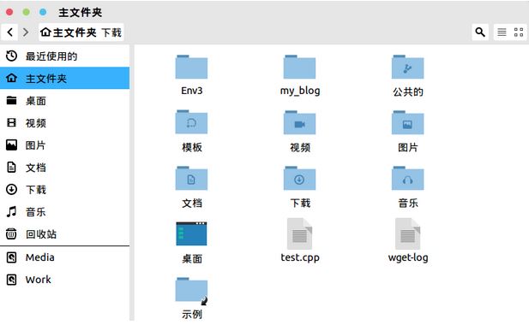Screen dimensions: 529x325
Task: Click the folder name 模板
Action: (x=192, y=147)
